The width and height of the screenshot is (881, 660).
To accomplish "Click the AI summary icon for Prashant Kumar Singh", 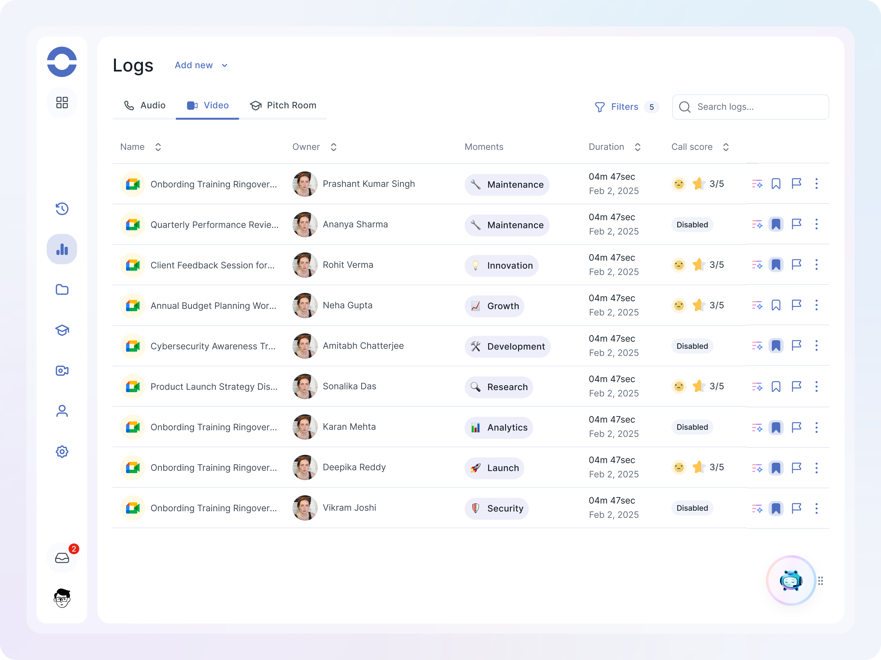I will [757, 184].
